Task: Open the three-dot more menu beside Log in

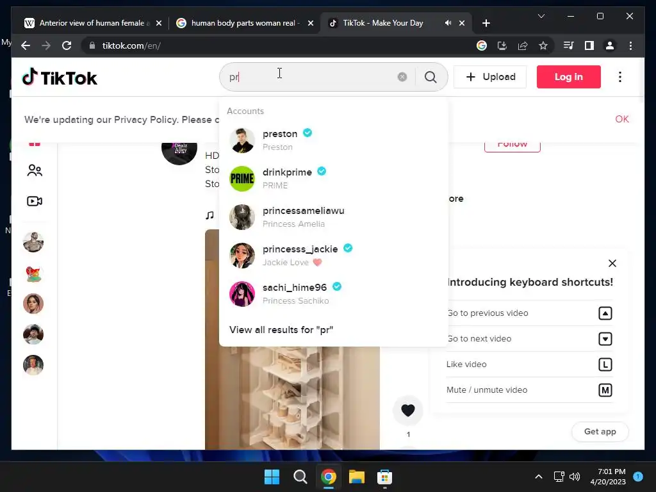Action: pos(620,77)
